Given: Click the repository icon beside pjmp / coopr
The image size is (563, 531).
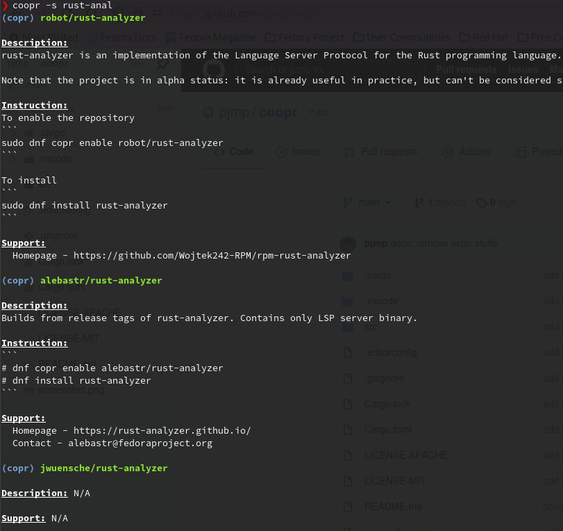Looking at the screenshot, I should point(208,113).
